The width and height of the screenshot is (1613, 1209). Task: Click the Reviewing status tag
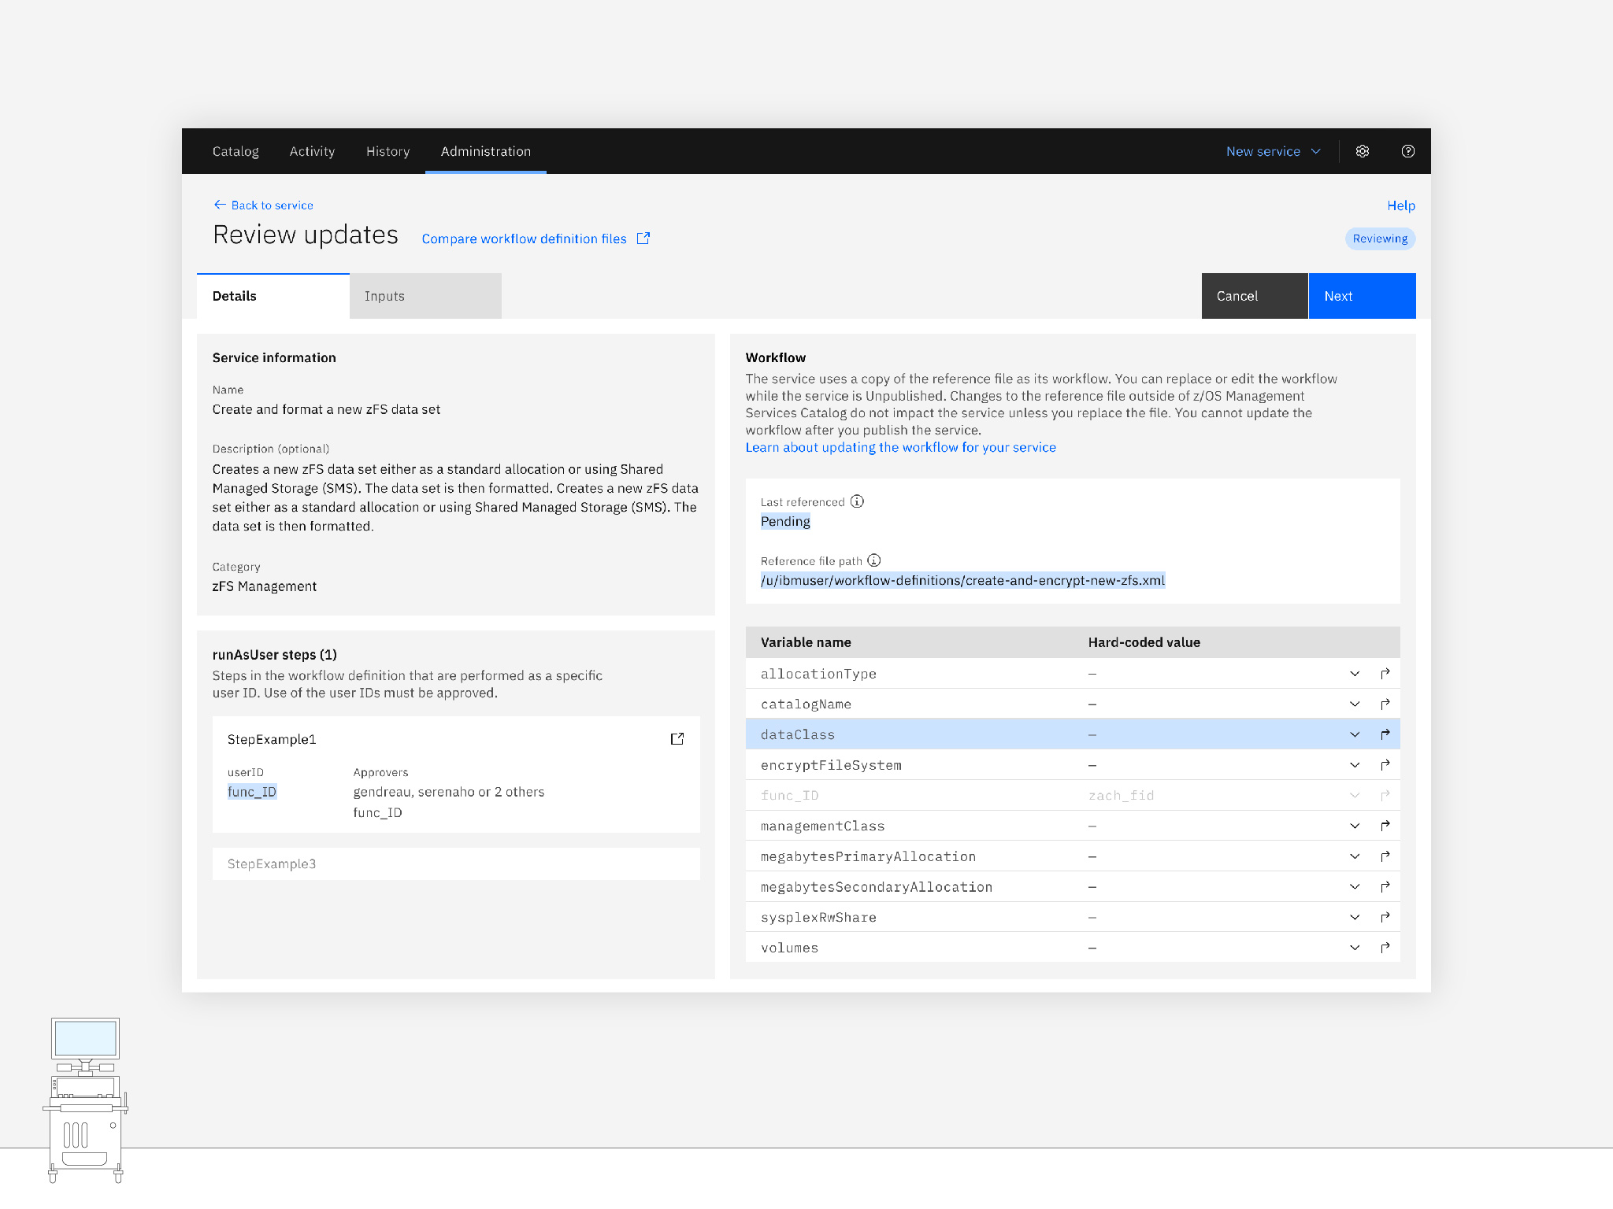(x=1380, y=238)
